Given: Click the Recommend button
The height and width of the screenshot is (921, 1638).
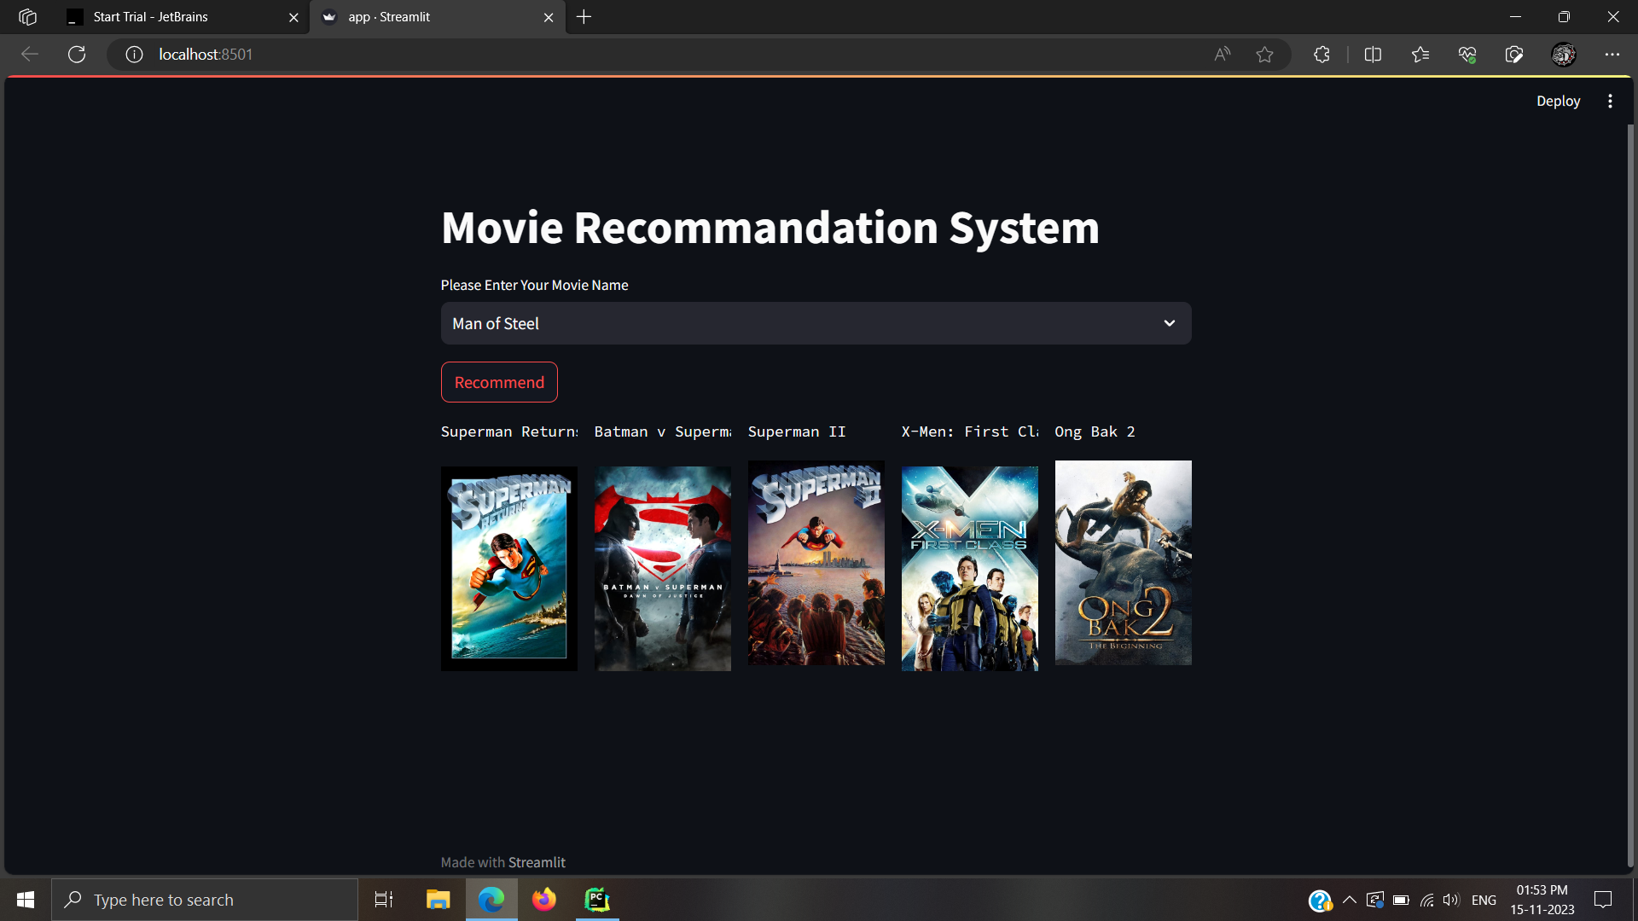Looking at the screenshot, I should pyautogui.click(x=498, y=382).
